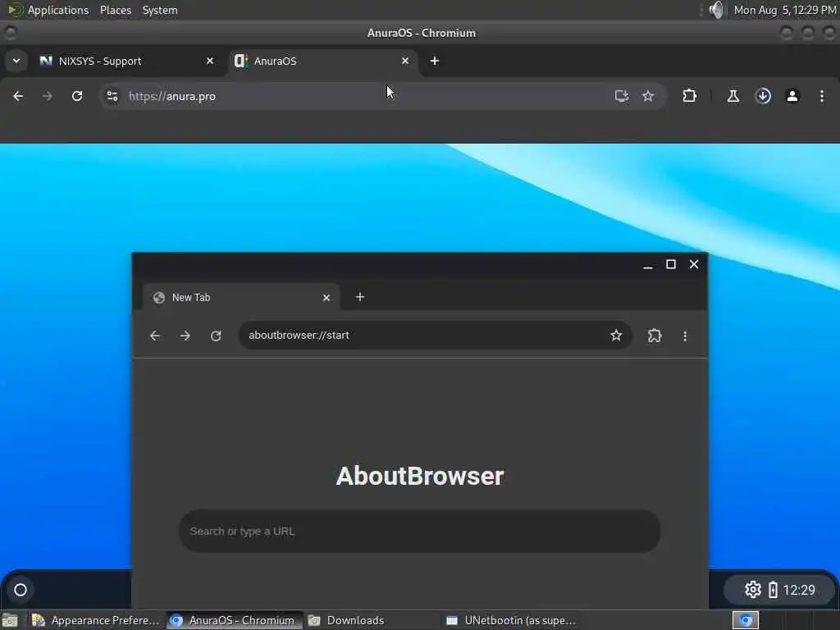Switch to the NIXSYS - Support tab
The image size is (840, 630).
pyautogui.click(x=126, y=61)
